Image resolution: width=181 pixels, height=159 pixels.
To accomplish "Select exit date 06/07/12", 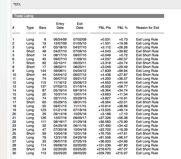I will click(x=80, y=75).
